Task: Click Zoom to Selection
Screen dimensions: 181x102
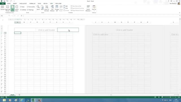Action: coord(47,8)
